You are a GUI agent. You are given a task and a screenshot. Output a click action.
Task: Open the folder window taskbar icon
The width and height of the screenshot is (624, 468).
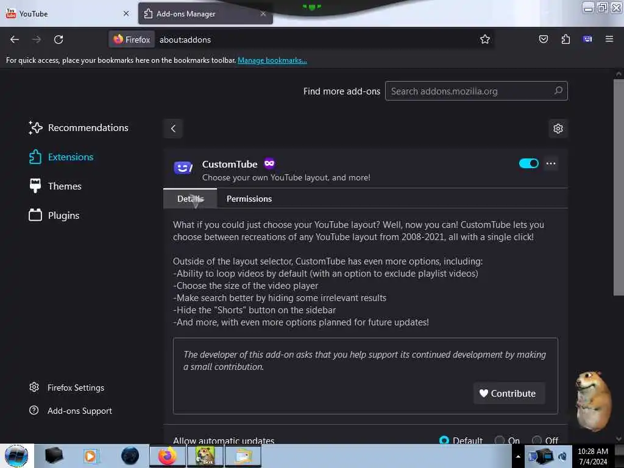(243, 456)
